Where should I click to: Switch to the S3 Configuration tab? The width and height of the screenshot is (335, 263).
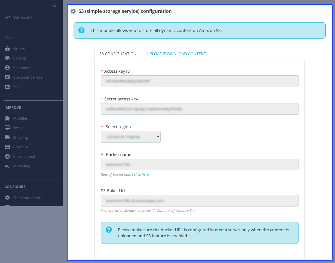118,54
